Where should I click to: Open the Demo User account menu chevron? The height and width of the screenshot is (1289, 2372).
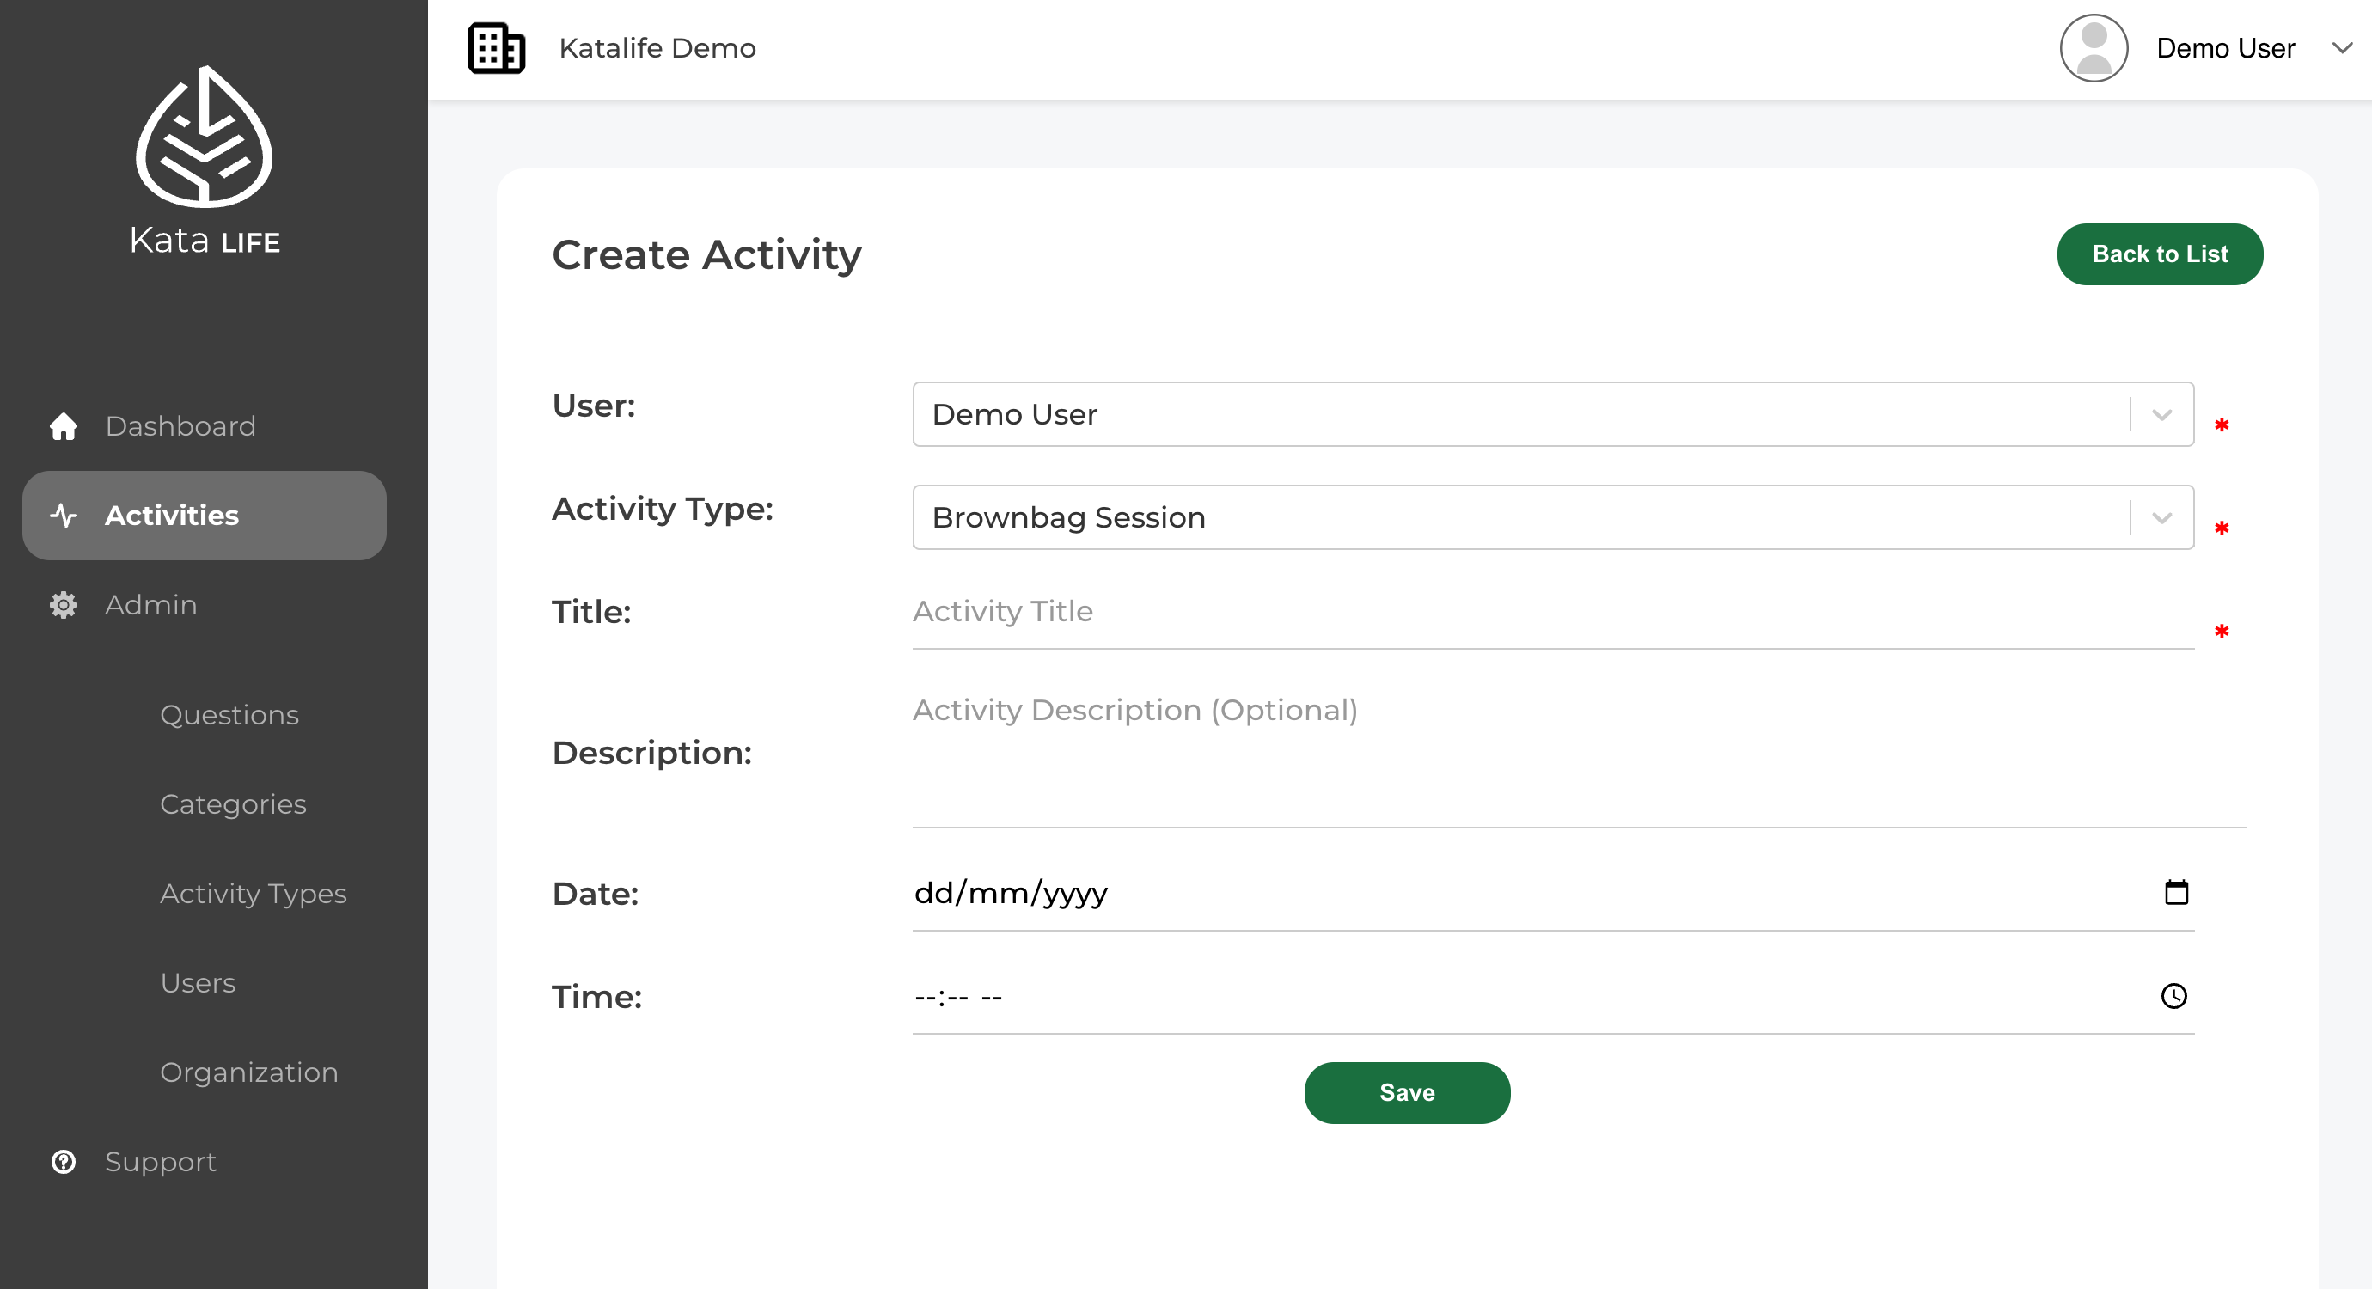[2342, 48]
